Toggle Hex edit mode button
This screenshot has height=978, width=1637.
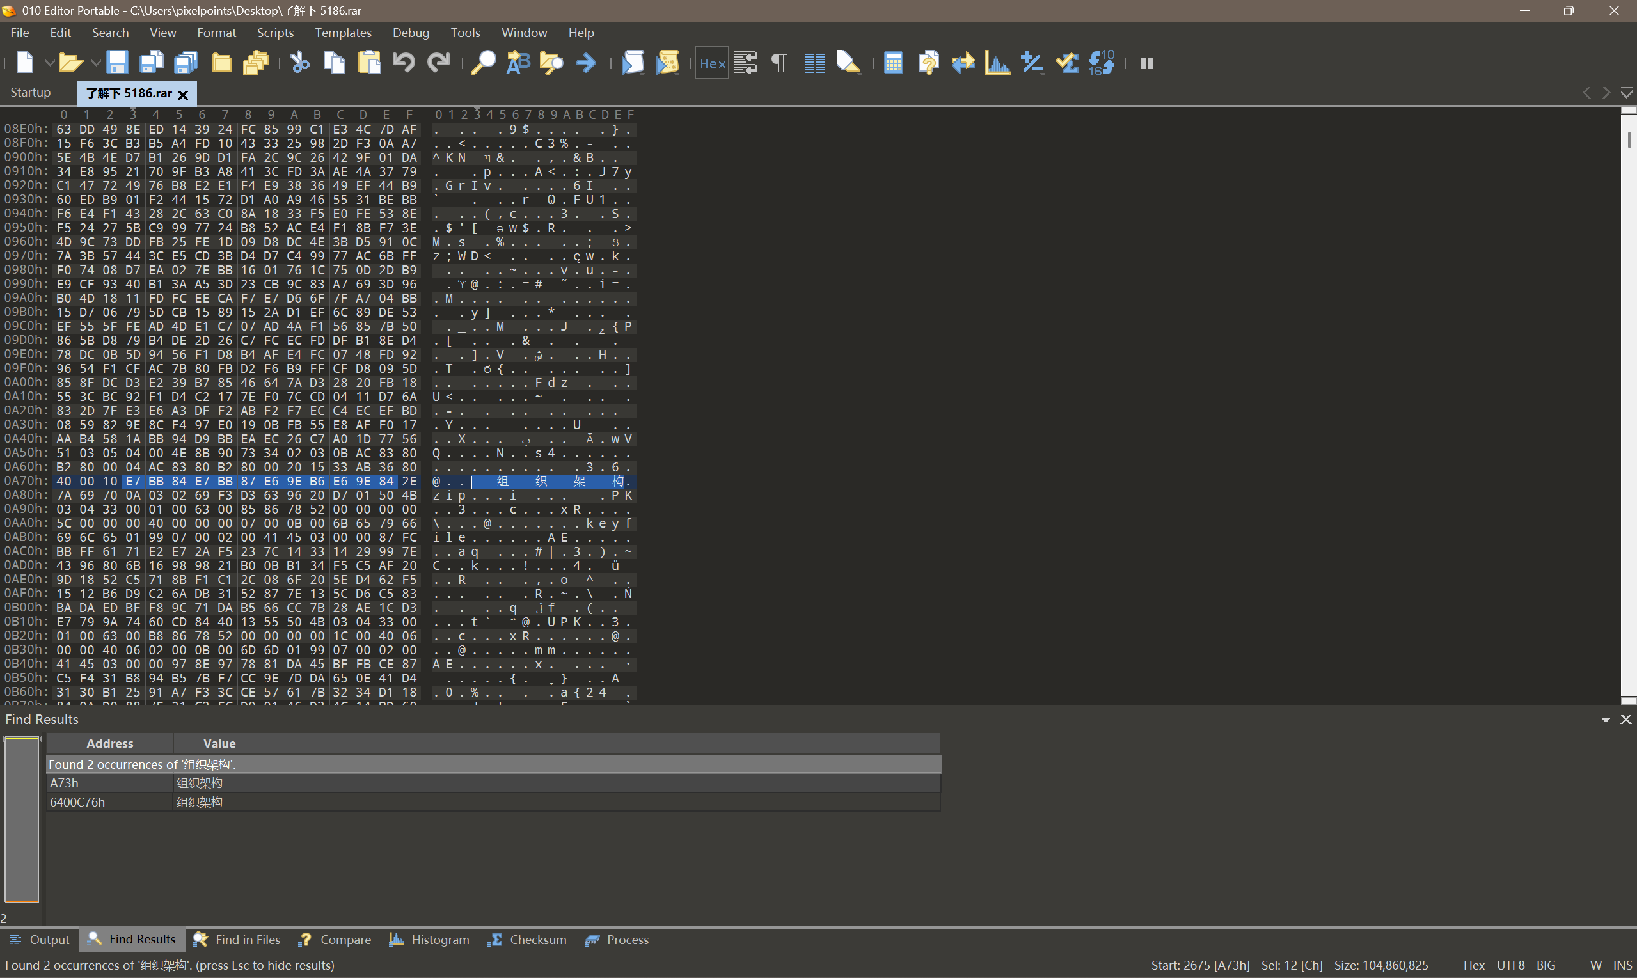pos(712,63)
